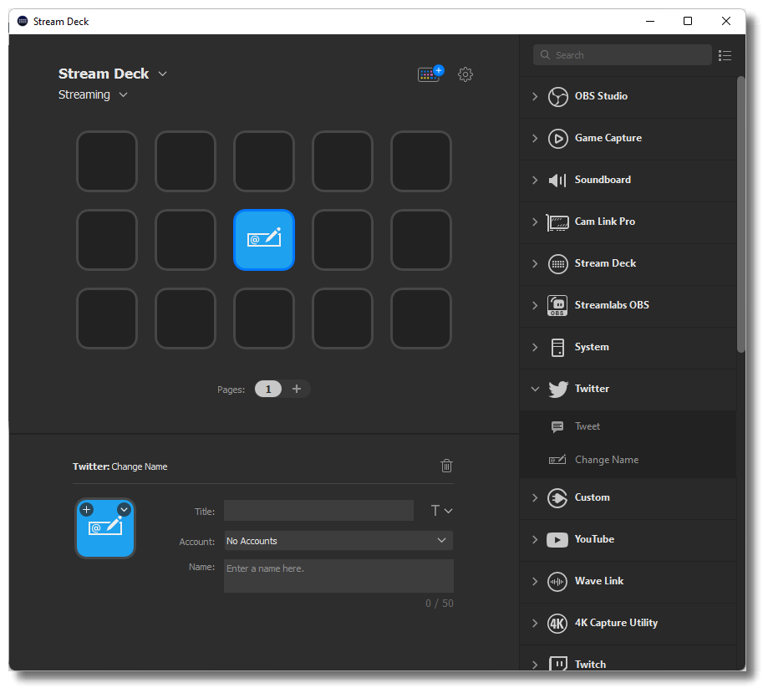This screenshot has width=763, height=688.
Task: Click the Game Capture play icon
Action: 557,138
